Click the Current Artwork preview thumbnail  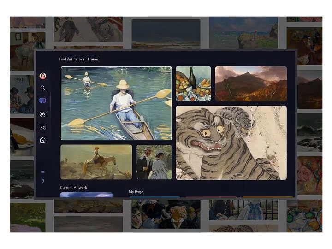point(86,195)
